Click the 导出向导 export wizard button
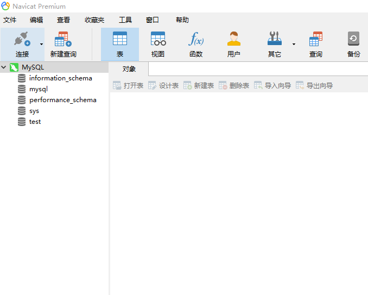Viewport: 368px width, 295px height. (x=314, y=86)
